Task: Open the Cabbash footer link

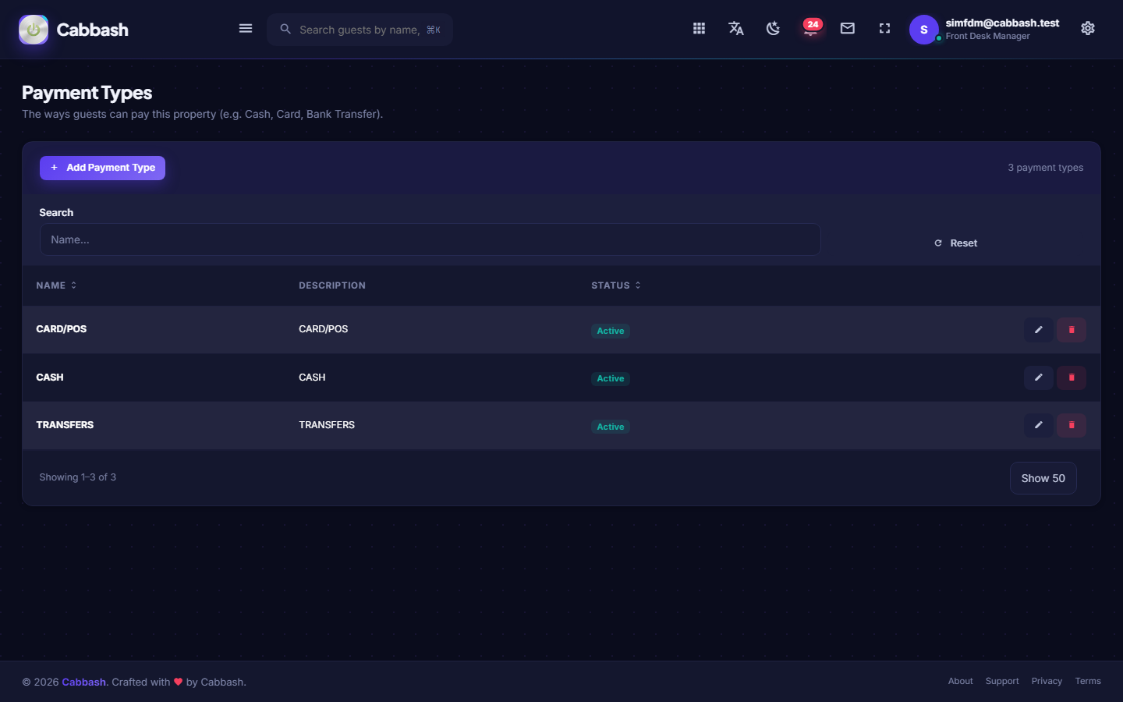Action: coord(83,682)
